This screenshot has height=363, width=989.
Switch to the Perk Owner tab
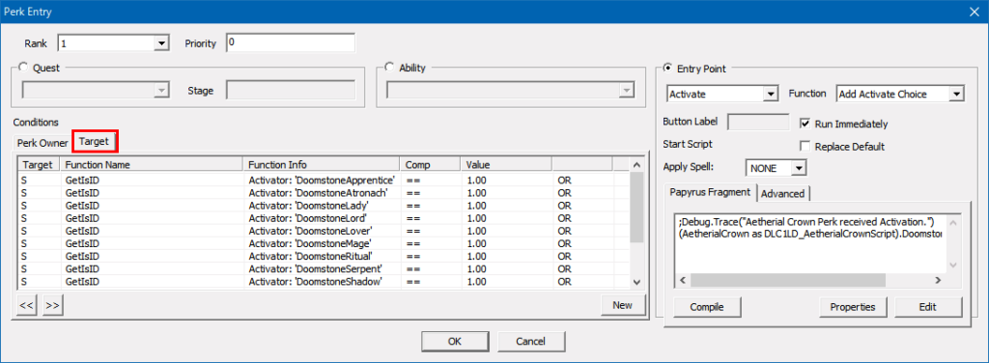click(x=42, y=143)
